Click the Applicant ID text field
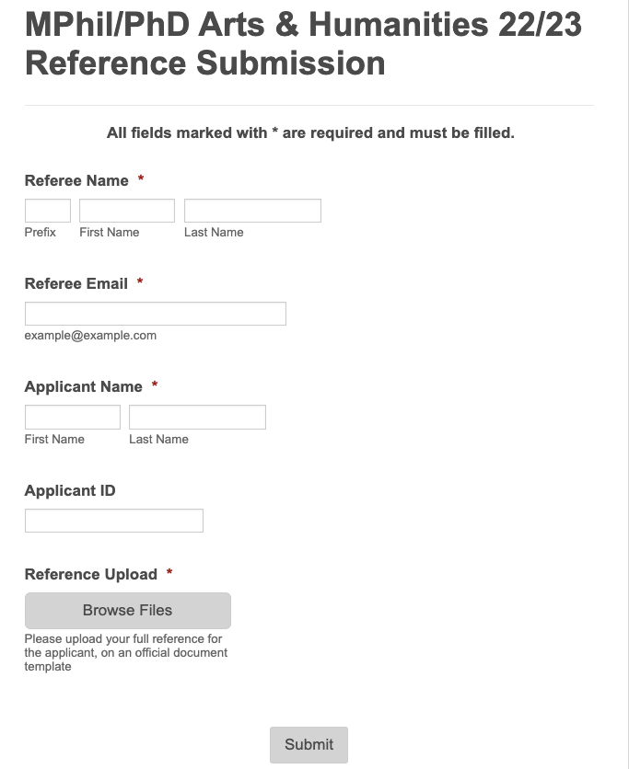 point(114,521)
